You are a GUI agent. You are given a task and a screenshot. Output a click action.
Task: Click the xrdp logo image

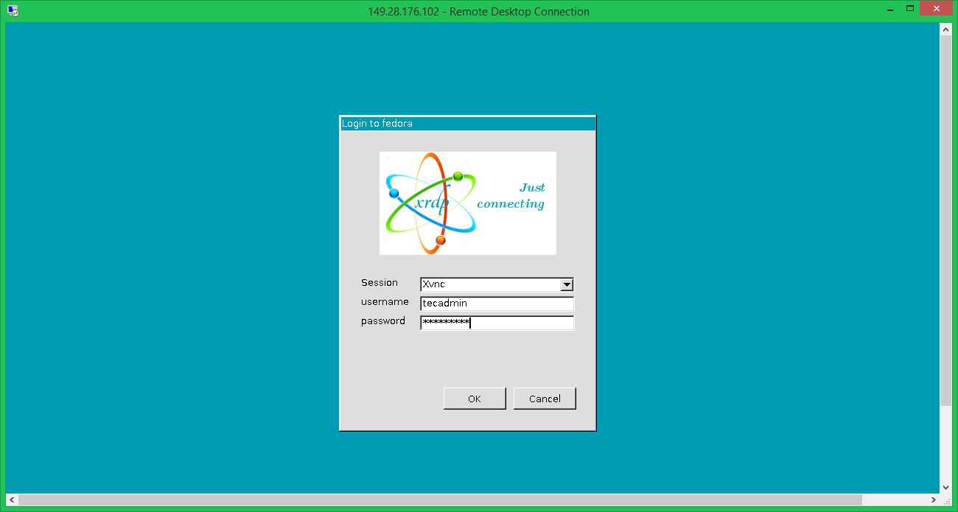click(468, 203)
